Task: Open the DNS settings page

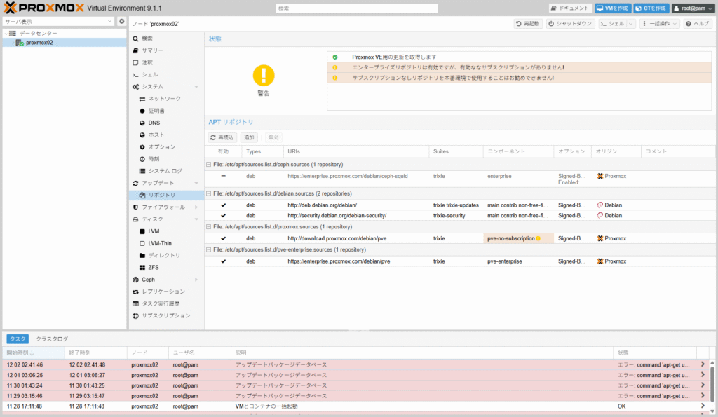Action: (154, 123)
